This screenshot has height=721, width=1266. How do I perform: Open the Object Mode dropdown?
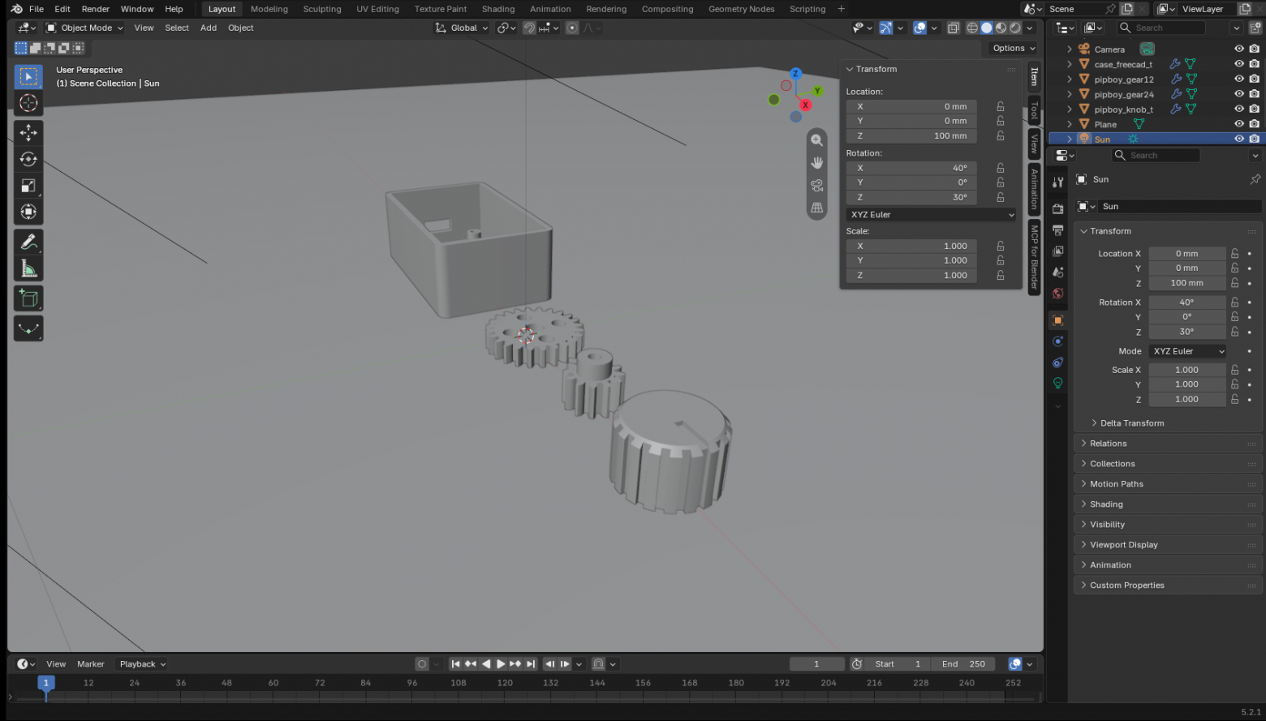tap(84, 28)
